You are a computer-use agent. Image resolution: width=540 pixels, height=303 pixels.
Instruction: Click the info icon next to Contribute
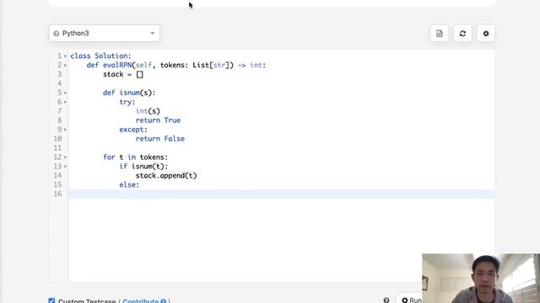pos(163,301)
